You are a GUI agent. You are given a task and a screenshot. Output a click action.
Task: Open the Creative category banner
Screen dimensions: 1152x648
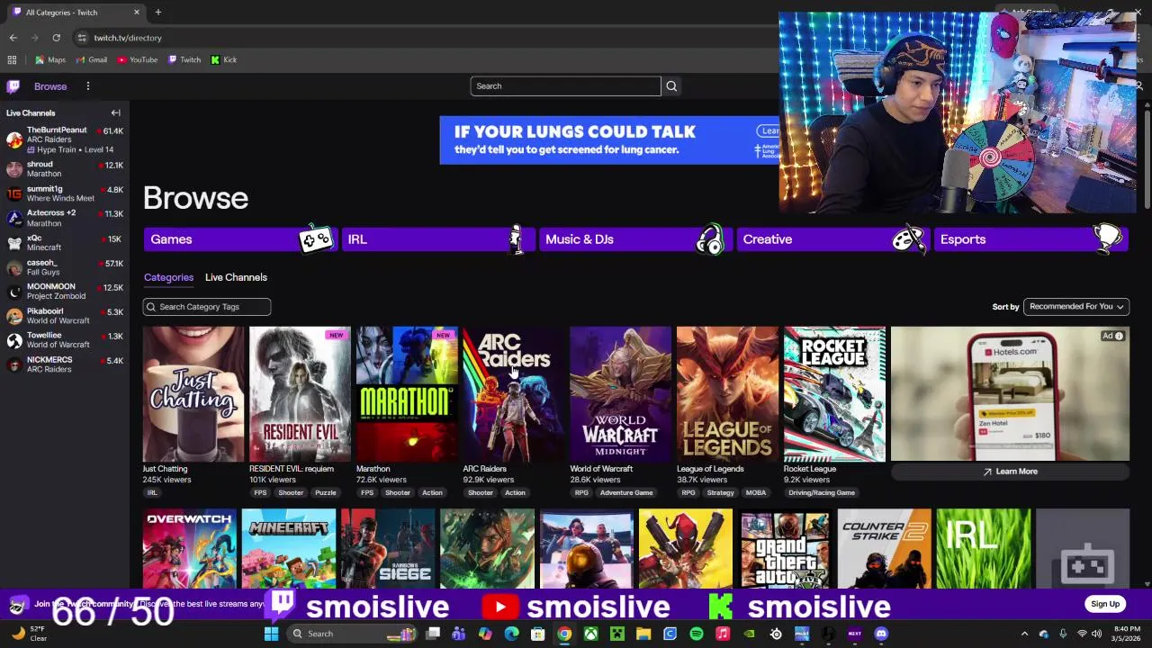click(x=832, y=239)
